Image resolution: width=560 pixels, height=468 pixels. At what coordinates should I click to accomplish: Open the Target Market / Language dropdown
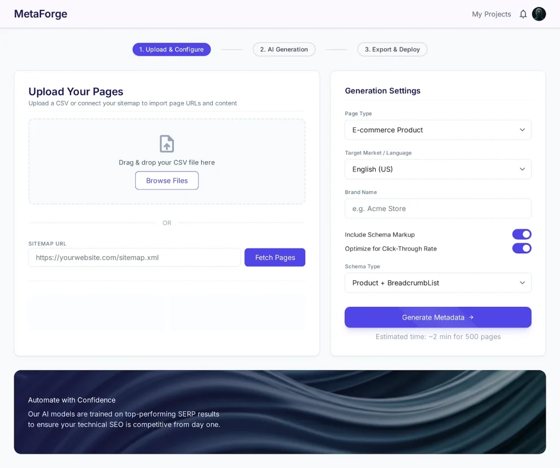coord(438,169)
